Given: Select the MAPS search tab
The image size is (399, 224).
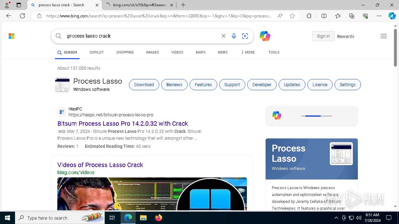Looking at the screenshot, I should tap(200, 52).
